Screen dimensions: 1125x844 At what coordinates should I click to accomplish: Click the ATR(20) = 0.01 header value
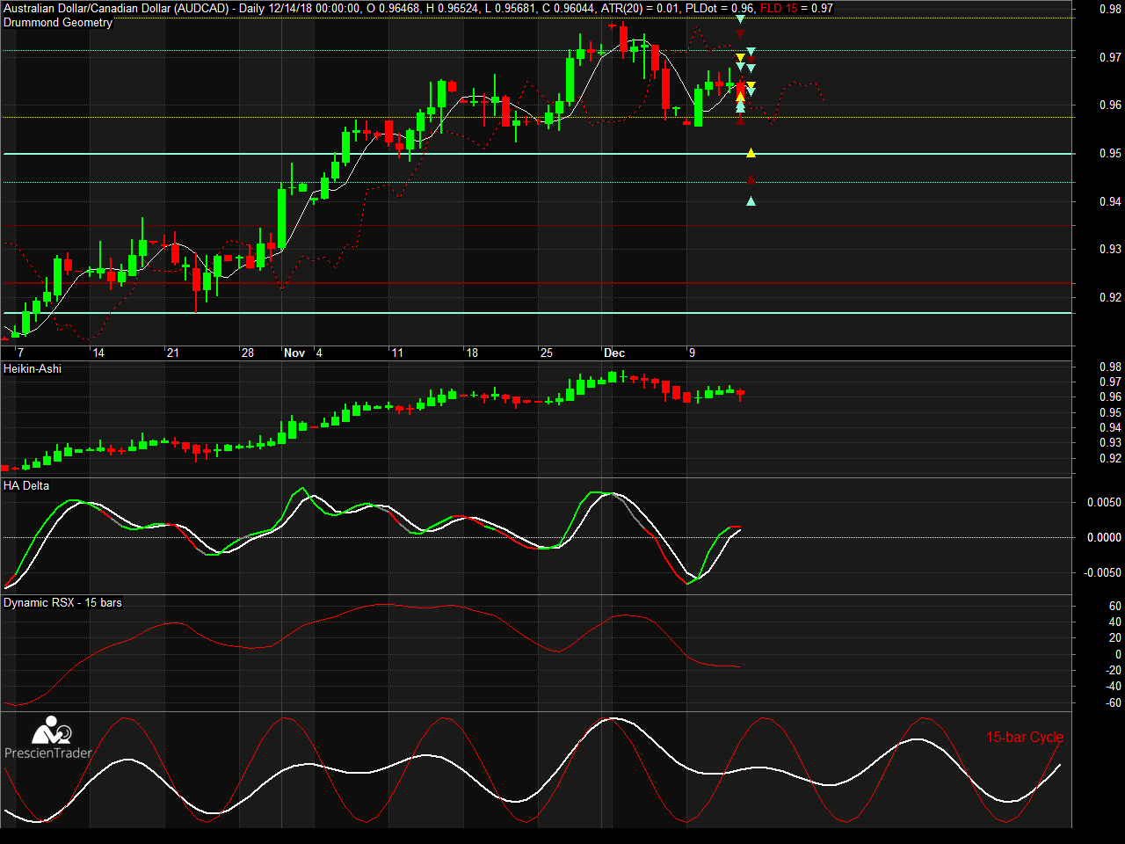(640, 8)
